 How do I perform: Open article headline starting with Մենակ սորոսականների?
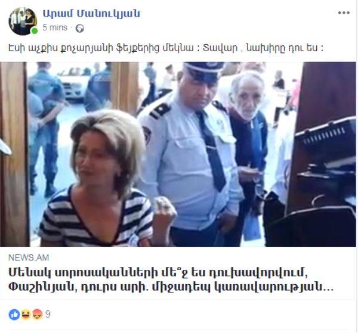pos(171,279)
